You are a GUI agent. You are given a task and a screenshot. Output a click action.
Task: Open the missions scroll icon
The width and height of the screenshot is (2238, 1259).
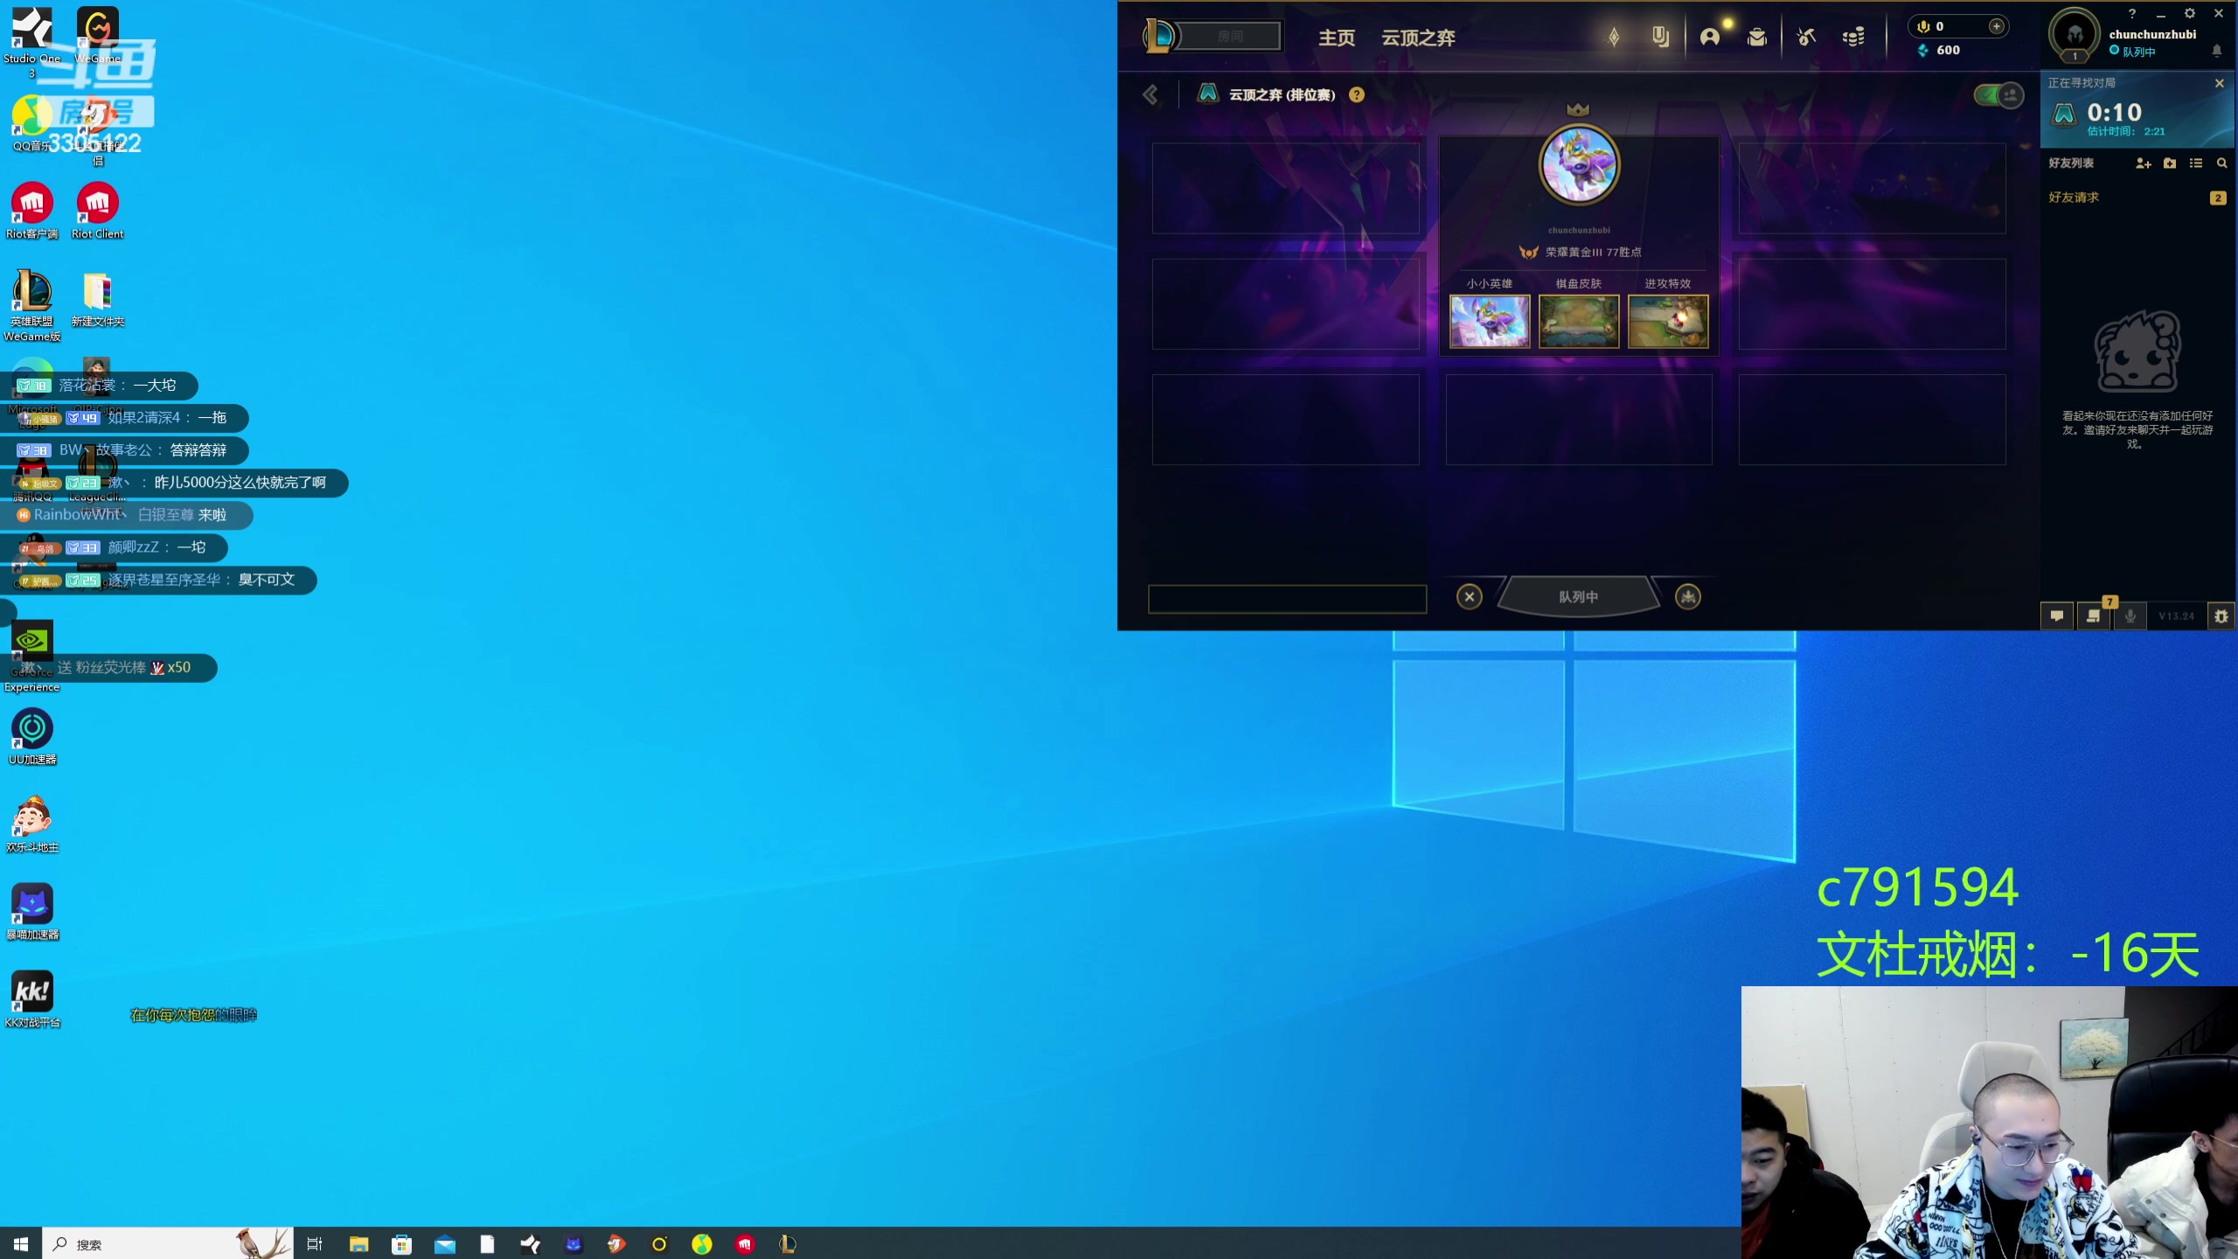(2093, 616)
